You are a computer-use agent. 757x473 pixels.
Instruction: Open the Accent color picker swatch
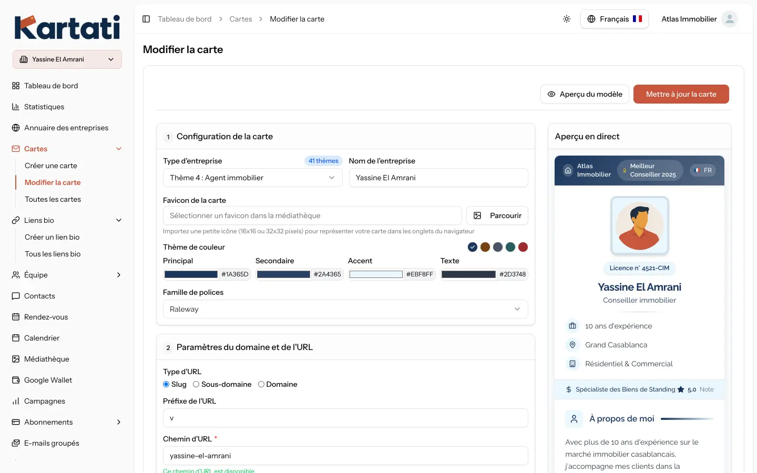click(x=376, y=274)
